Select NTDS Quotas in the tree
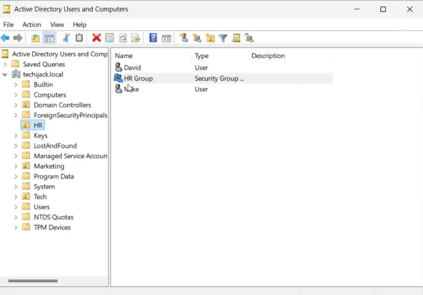Screen dimensions: 423x295 pyautogui.click(x=53, y=217)
